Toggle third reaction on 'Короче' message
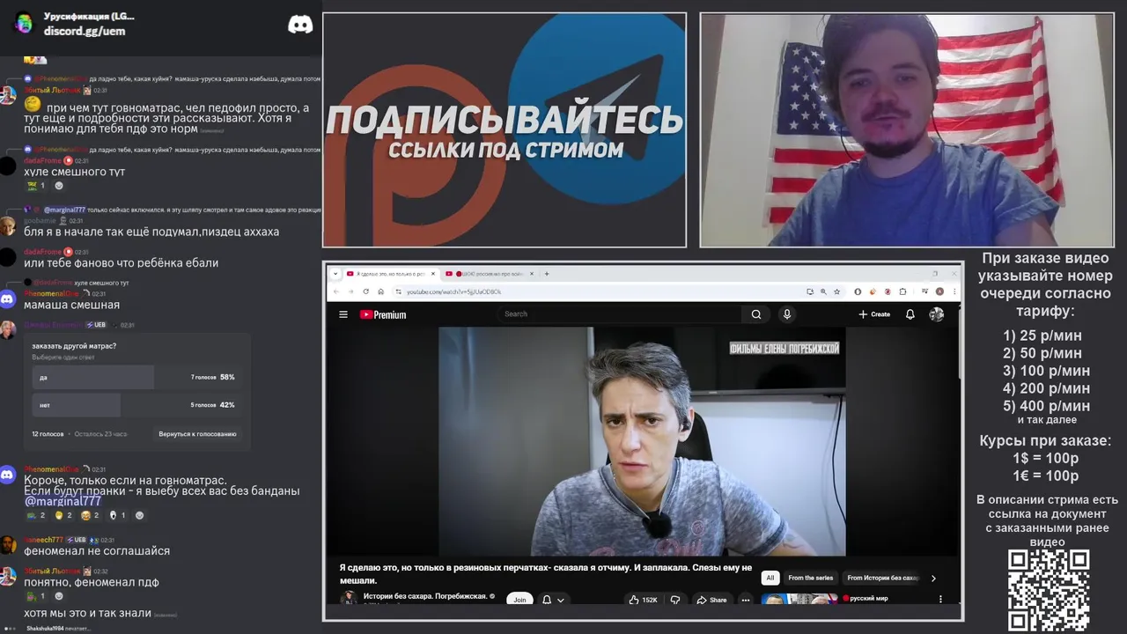Image resolution: width=1127 pixels, height=634 pixels. (x=90, y=515)
